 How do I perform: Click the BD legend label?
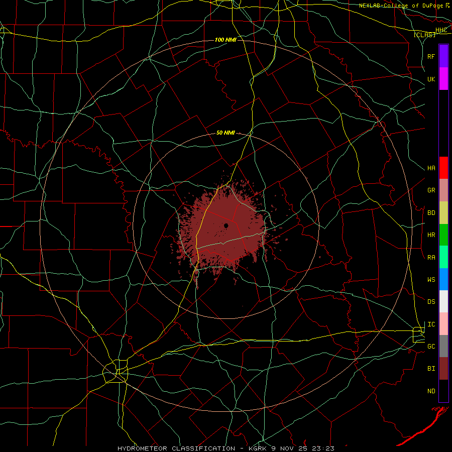pos(431,213)
